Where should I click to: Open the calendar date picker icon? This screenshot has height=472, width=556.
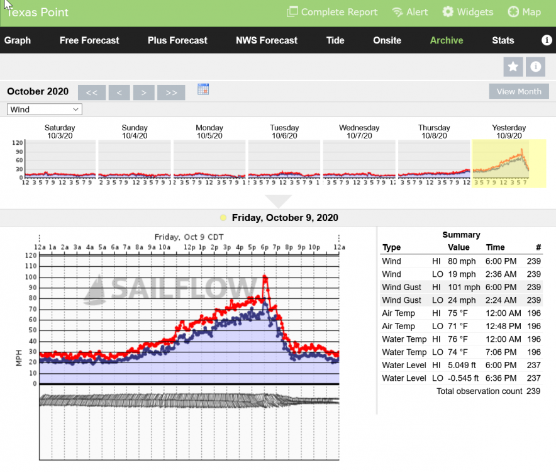pyautogui.click(x=203, y=89)
